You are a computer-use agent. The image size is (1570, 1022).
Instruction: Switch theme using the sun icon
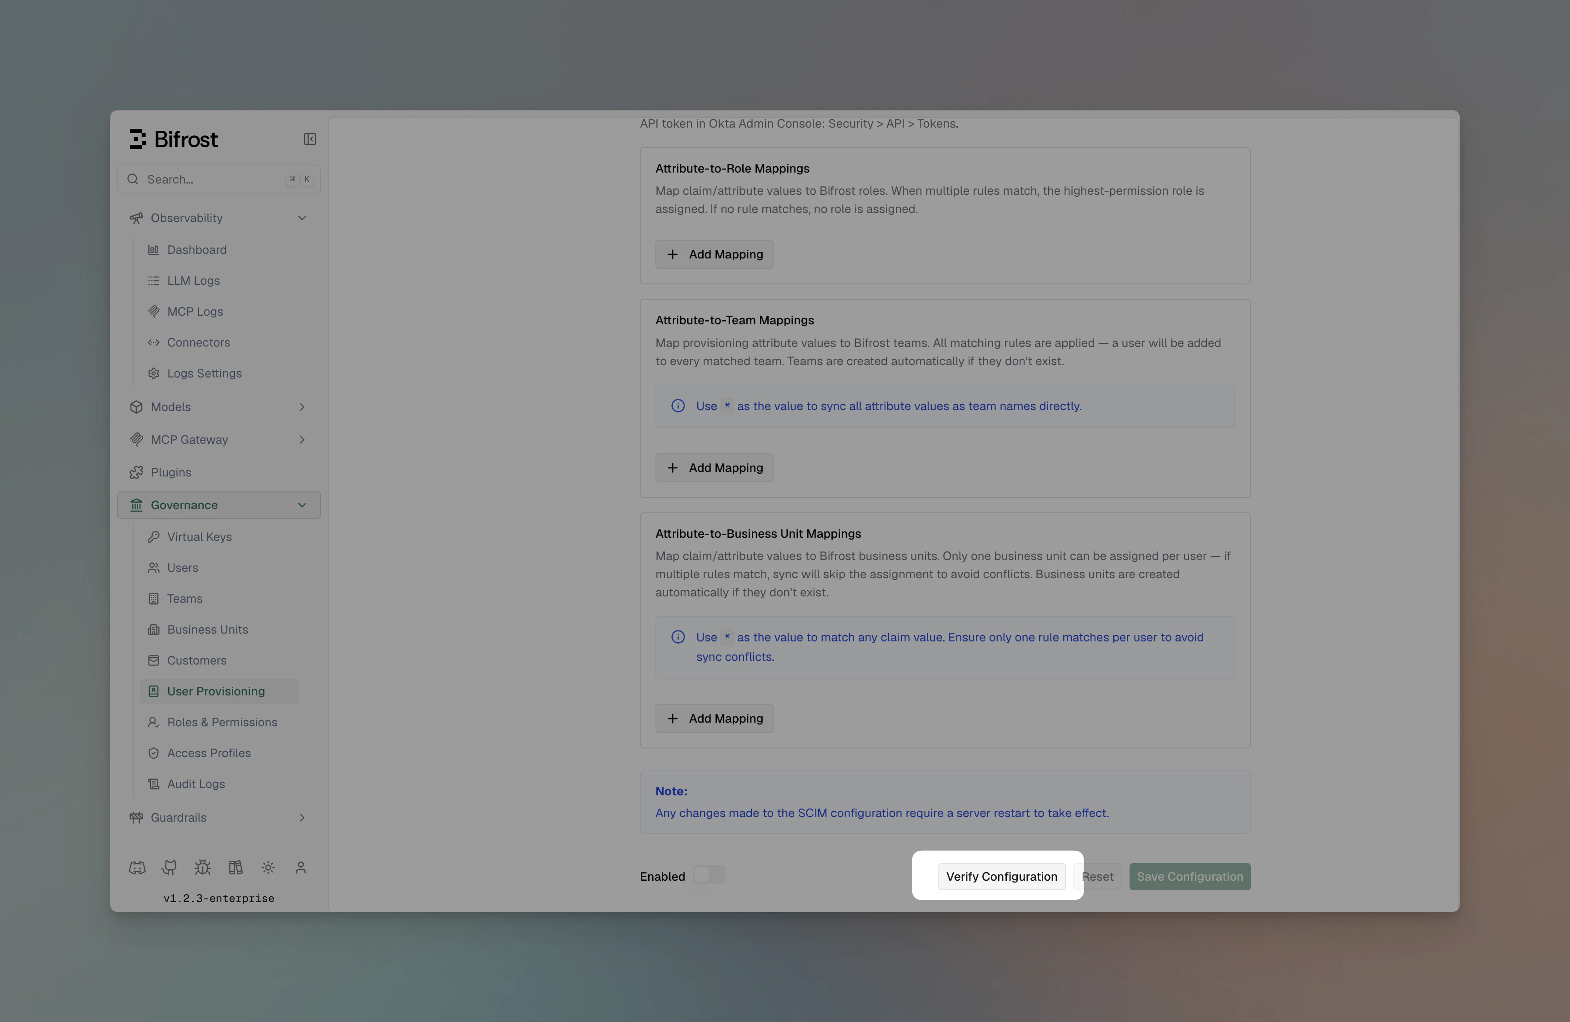click(268, 868)
